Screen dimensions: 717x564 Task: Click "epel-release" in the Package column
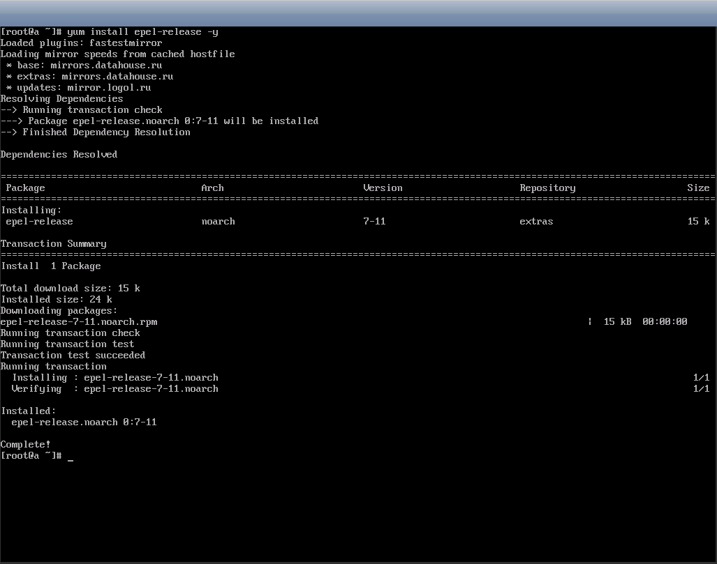pos(39,222)
